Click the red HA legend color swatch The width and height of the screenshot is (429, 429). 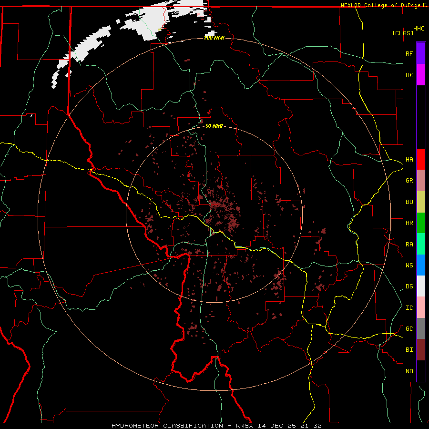point(421,159)
